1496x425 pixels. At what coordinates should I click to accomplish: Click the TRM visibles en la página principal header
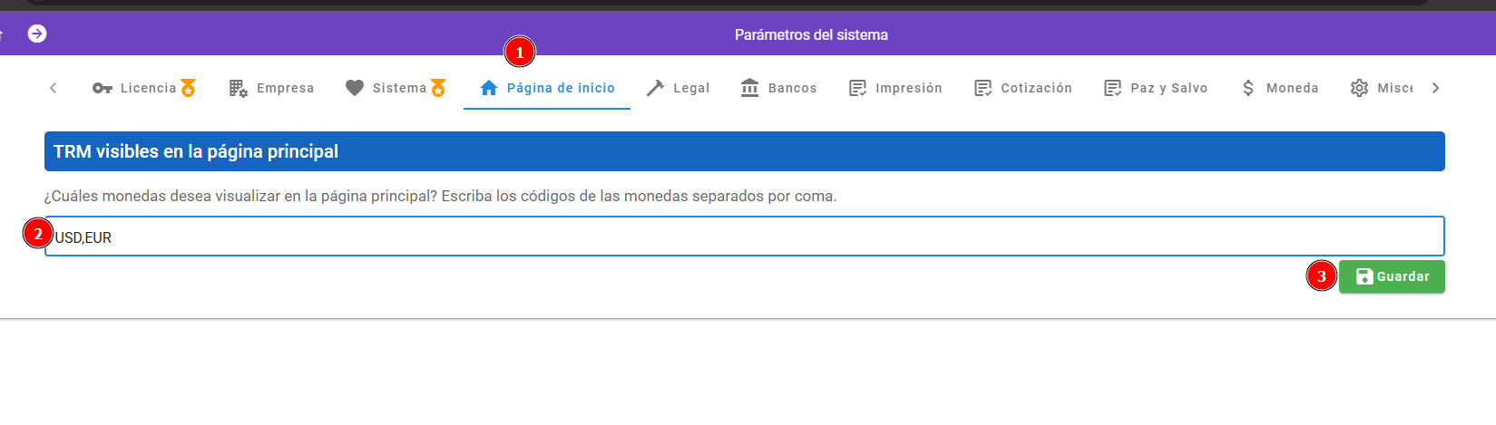(x=745, y=151)
